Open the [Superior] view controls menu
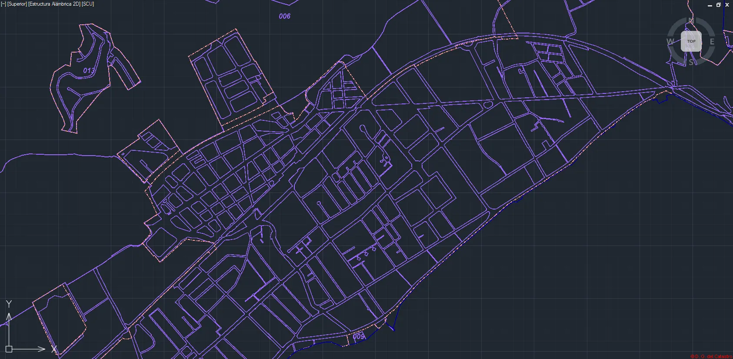This screenshot has width=733, height=359. click(17, 4)
